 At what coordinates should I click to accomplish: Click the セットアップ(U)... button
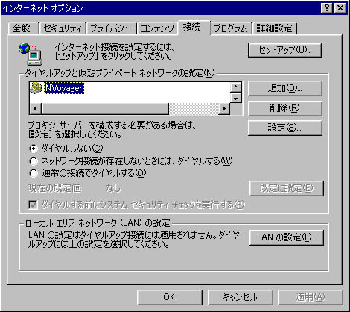285,50
